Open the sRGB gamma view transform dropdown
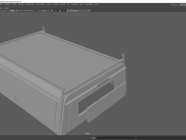186x140 pixels. click(x=80, y=10)
